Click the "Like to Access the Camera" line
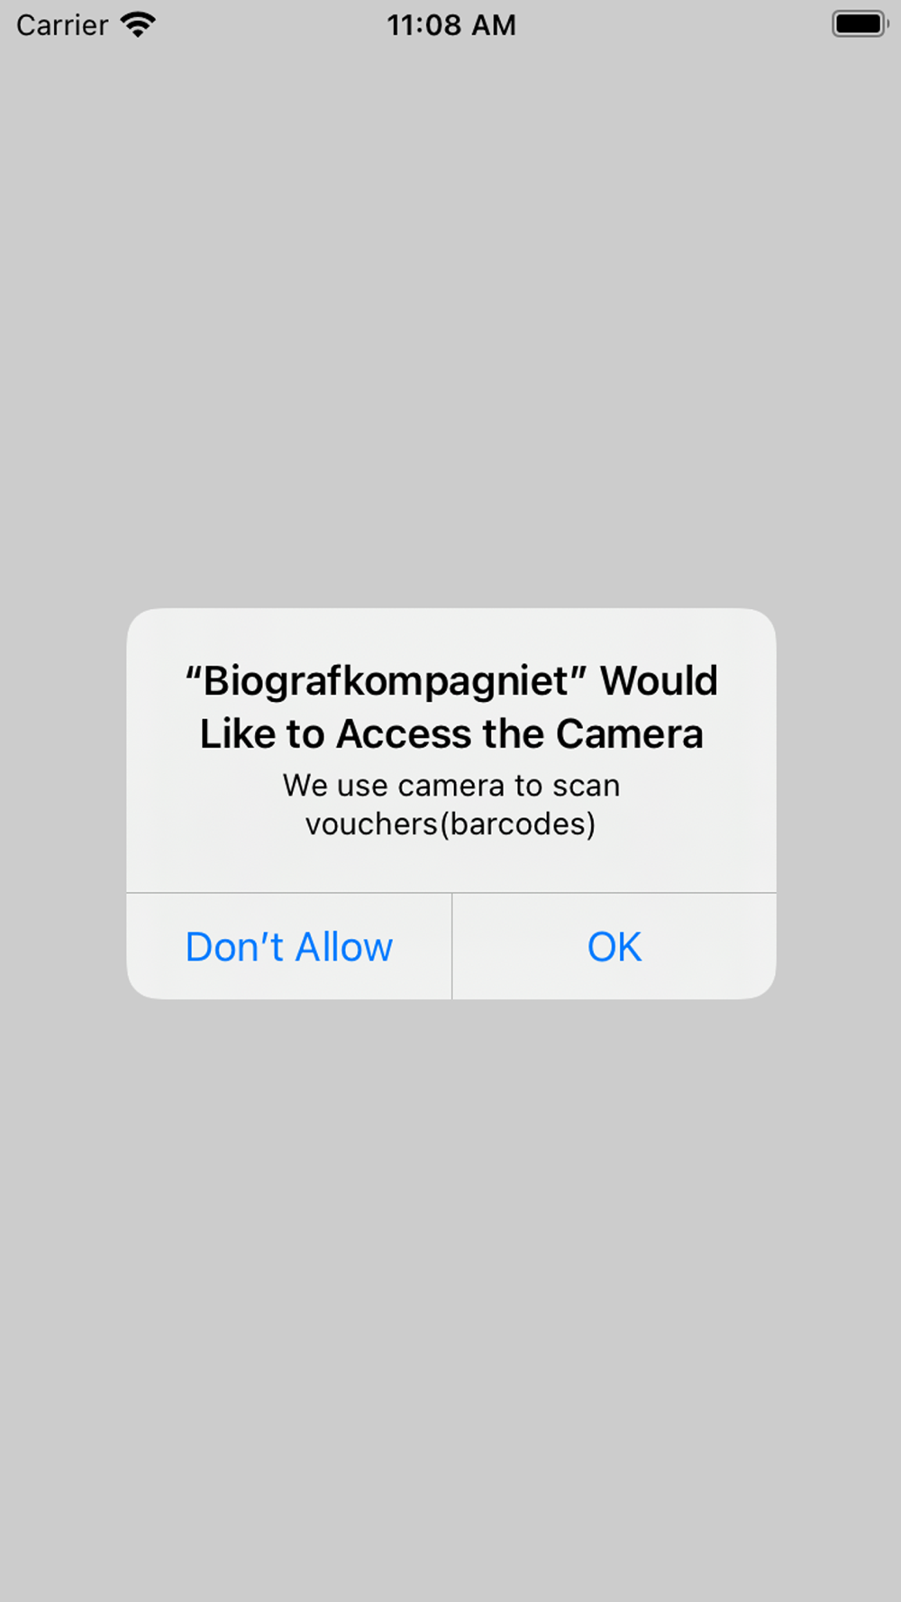Screen dimensions: 901x1602 451,733
